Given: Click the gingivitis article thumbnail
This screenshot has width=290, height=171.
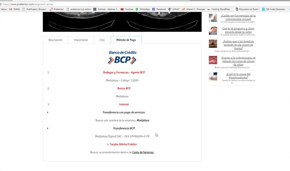Looking at the screenshot, I should 213,31.
